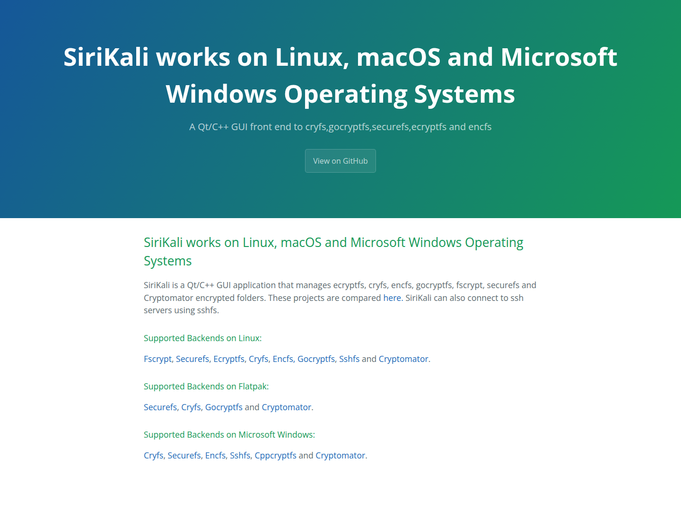Click the View on GitHub button
This screenshot has width=681, height=511.
tap(340, 161)
